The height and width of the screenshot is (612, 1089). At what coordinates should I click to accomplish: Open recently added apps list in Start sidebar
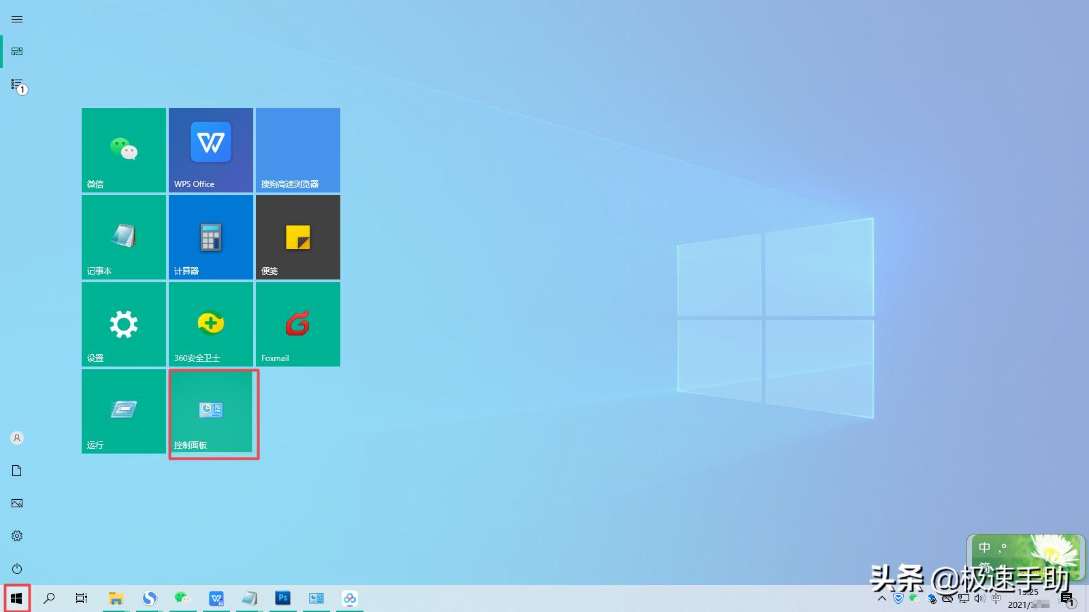pos(16,84)
